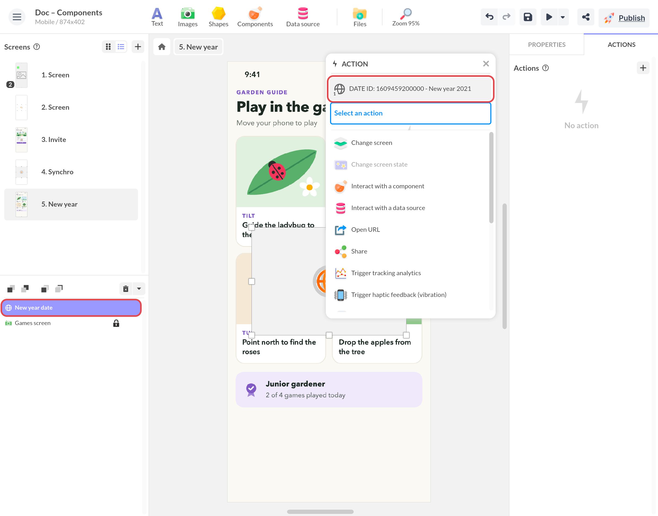The height and width of the screenshot is (516, 658).
Task: Toggle lock on Games screen layer
Action: click(116, 323)
